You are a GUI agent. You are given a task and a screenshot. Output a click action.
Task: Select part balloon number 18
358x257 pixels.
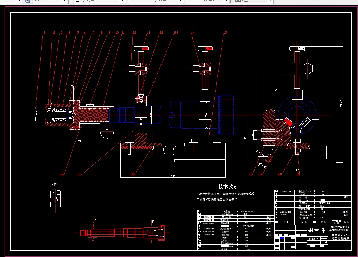point(251,174)
